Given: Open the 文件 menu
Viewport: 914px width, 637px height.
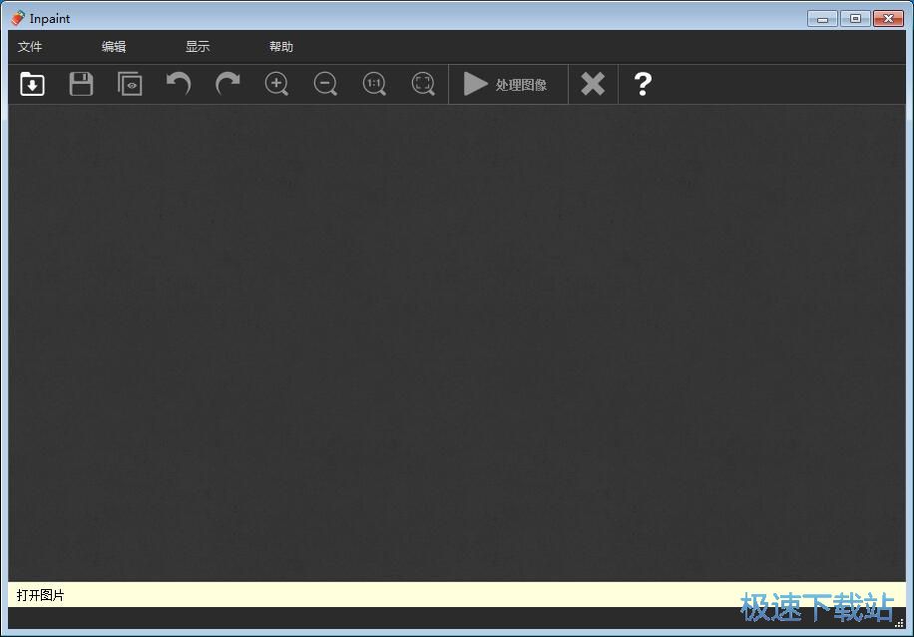Looking at the screenshot, I should [x=30, y=47].
